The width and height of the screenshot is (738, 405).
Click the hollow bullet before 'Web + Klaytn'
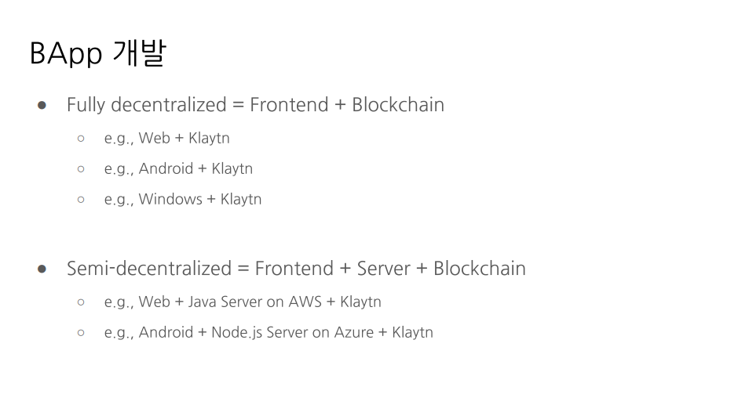[81, 139]
